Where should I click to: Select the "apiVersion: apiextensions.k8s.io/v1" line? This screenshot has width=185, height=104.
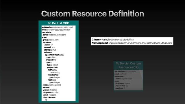[x=57, y=27]
